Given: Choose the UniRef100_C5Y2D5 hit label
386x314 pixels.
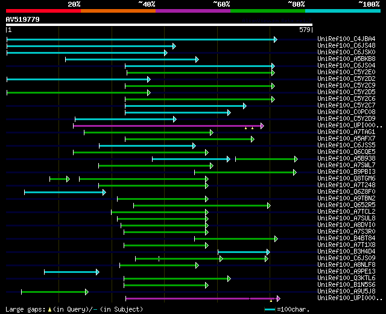Looking at the screenshot, I should coord(346,92).
